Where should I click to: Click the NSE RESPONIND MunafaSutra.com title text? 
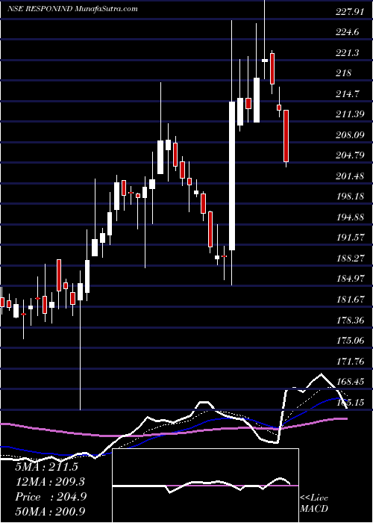pos(72,9)
